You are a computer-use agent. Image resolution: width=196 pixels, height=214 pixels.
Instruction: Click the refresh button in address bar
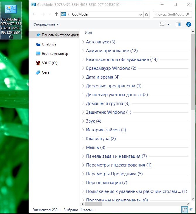(x=147, y=14)
